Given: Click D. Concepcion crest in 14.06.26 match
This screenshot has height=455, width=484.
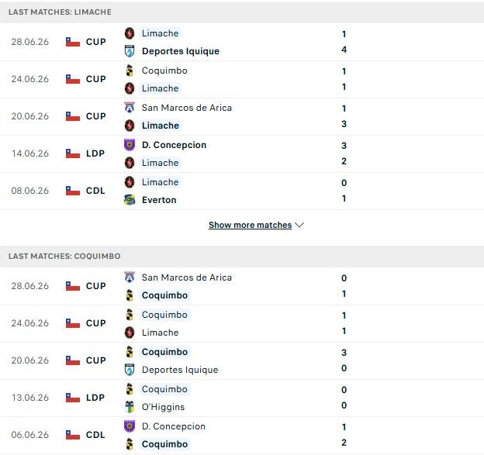Looking at the screenshot, I should pos(130,145).
